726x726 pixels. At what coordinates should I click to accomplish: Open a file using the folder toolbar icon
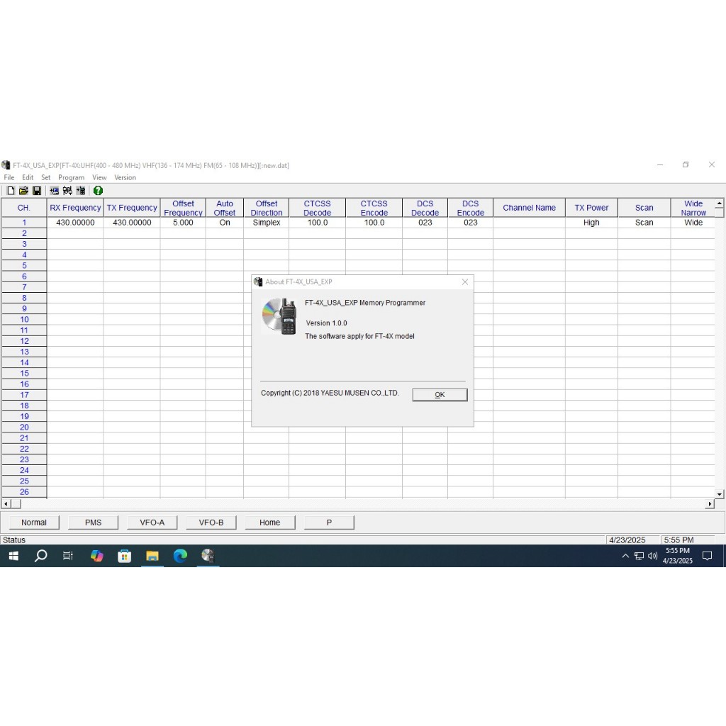click(23, 191)
